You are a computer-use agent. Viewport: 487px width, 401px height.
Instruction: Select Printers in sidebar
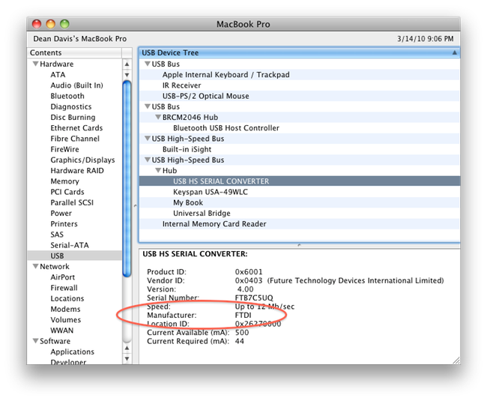click(x=64, y=224)
